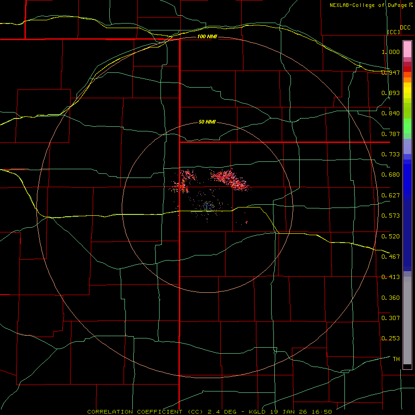Click the small red echo southeast of the radar site
Screen dimensions: 415x415
(x=246, y=222)
